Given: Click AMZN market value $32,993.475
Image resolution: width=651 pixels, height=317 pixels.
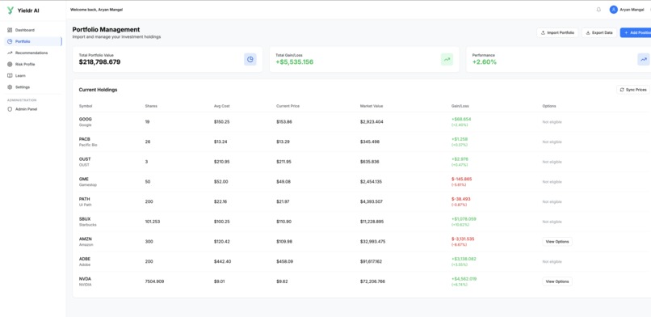Looking at the screenshot, I should [373, 241].
